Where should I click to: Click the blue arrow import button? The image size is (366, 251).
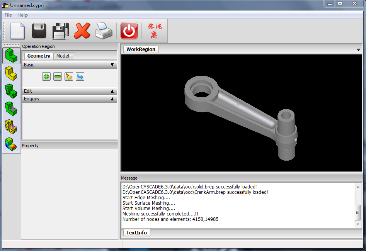pos(80,76)
